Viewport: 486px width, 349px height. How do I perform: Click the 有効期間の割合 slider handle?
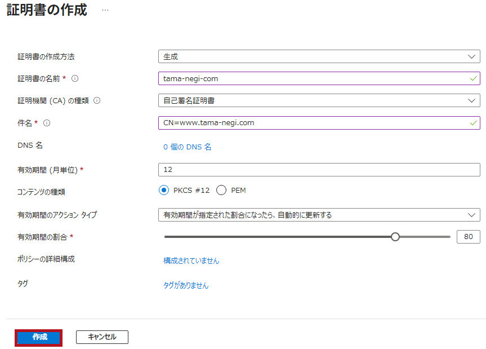(395, 237)
